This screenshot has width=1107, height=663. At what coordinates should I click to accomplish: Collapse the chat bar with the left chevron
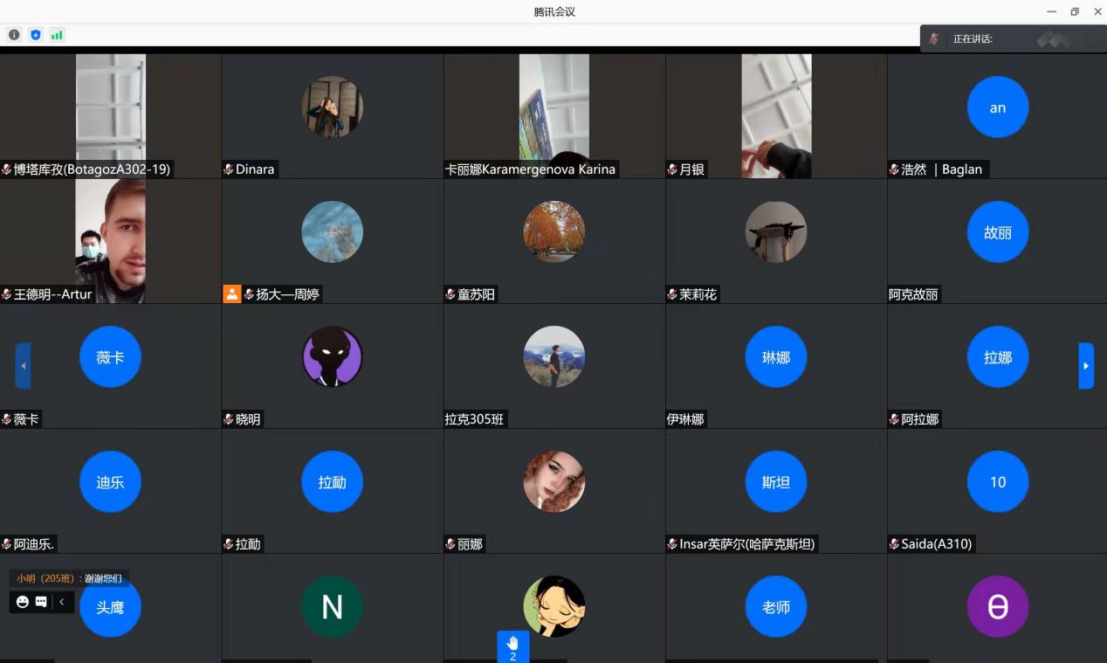[62, 602]
